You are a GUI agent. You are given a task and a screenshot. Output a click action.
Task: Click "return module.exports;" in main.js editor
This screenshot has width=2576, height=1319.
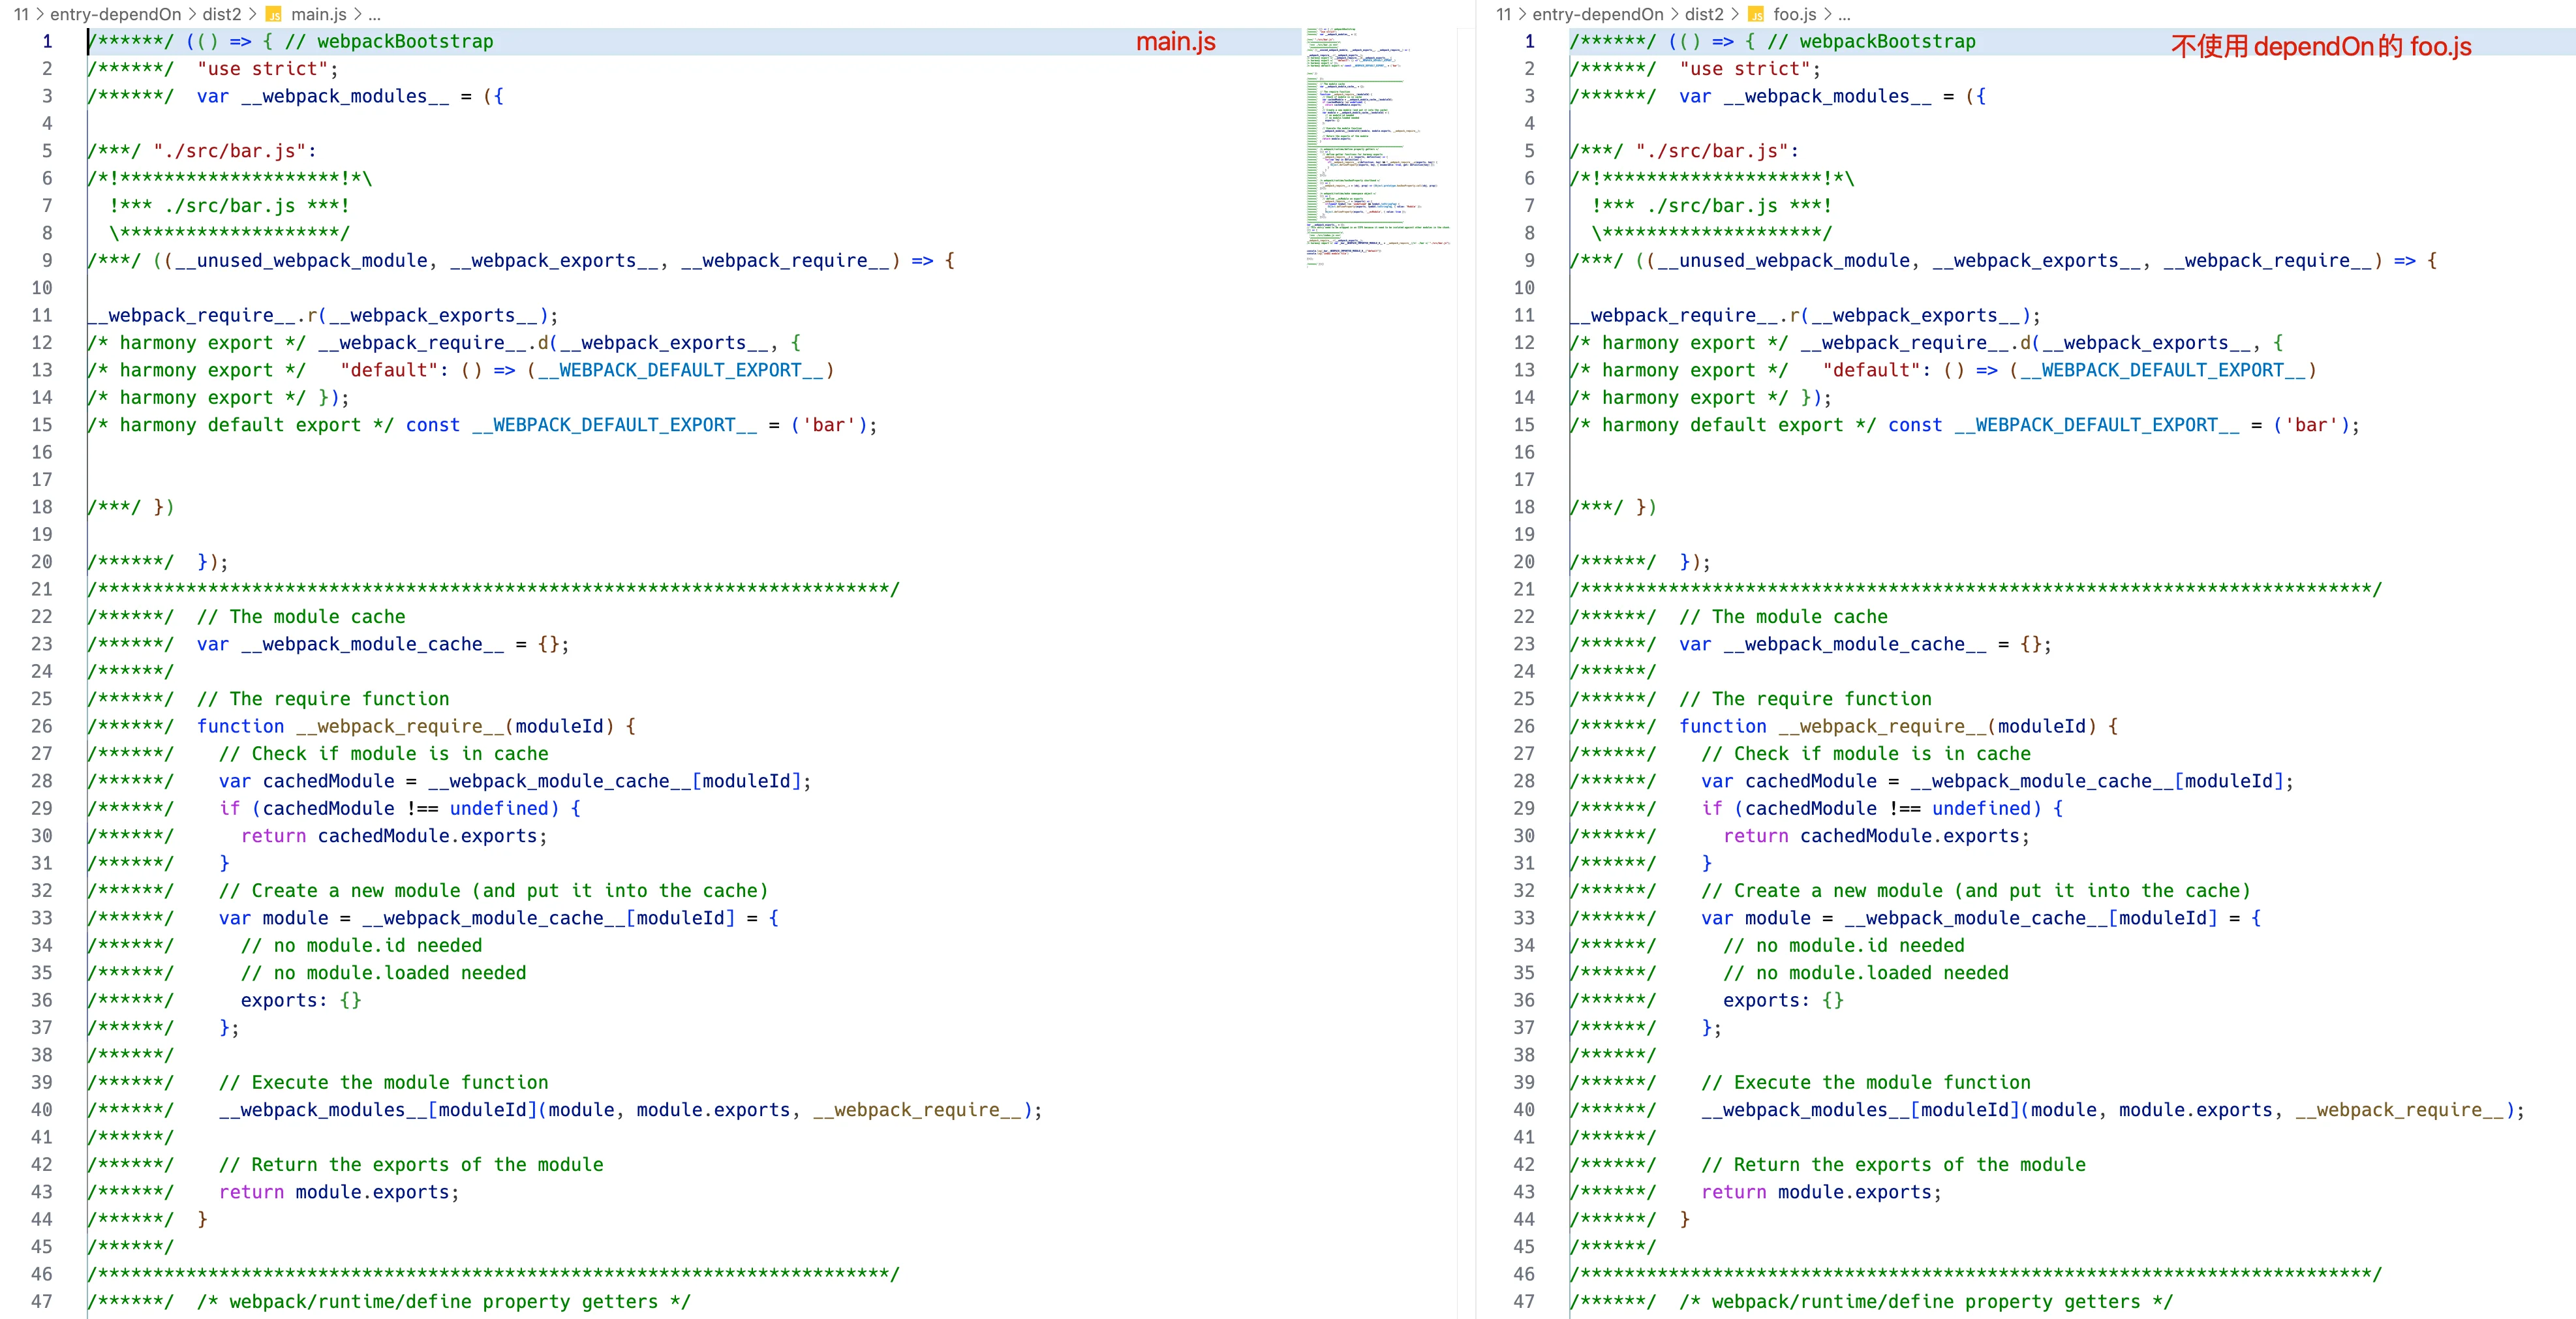[x=339, y=1192]
